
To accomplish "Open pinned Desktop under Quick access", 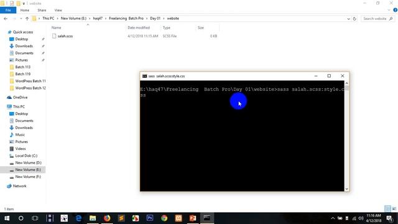I will [x=22, y=39].
